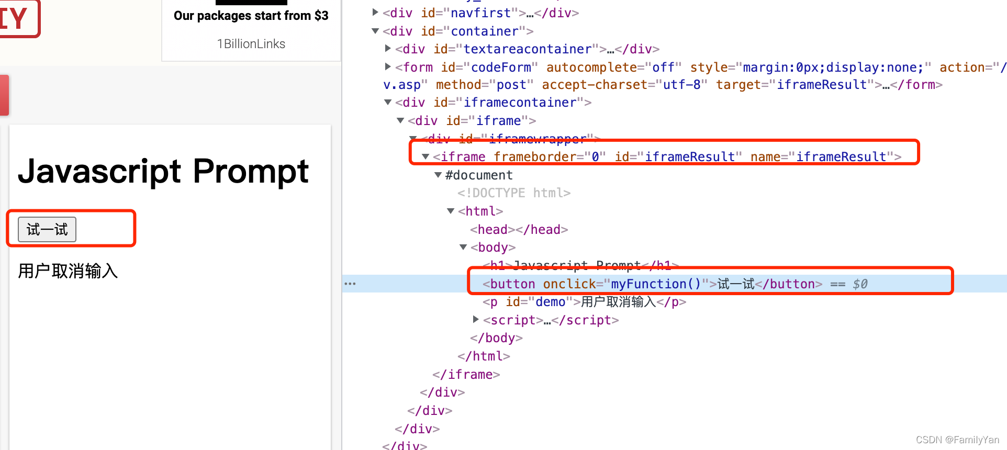Select the closing </iframe> tag row
Image resolution: width=1007 pixels, height=450 pixels.
point(466,375)
